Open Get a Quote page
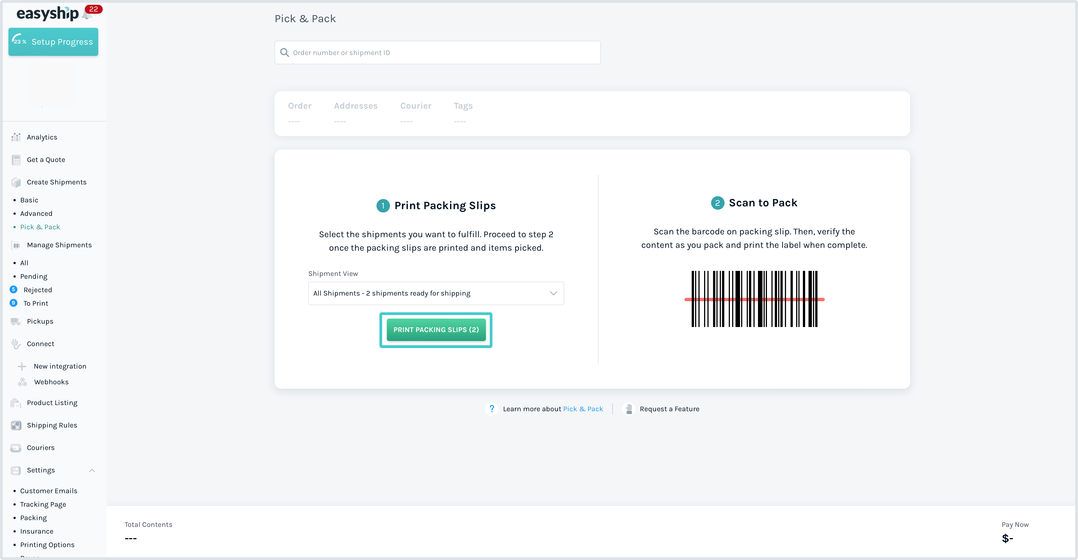This screenshot has width=1078, height=560. point(46,160)
